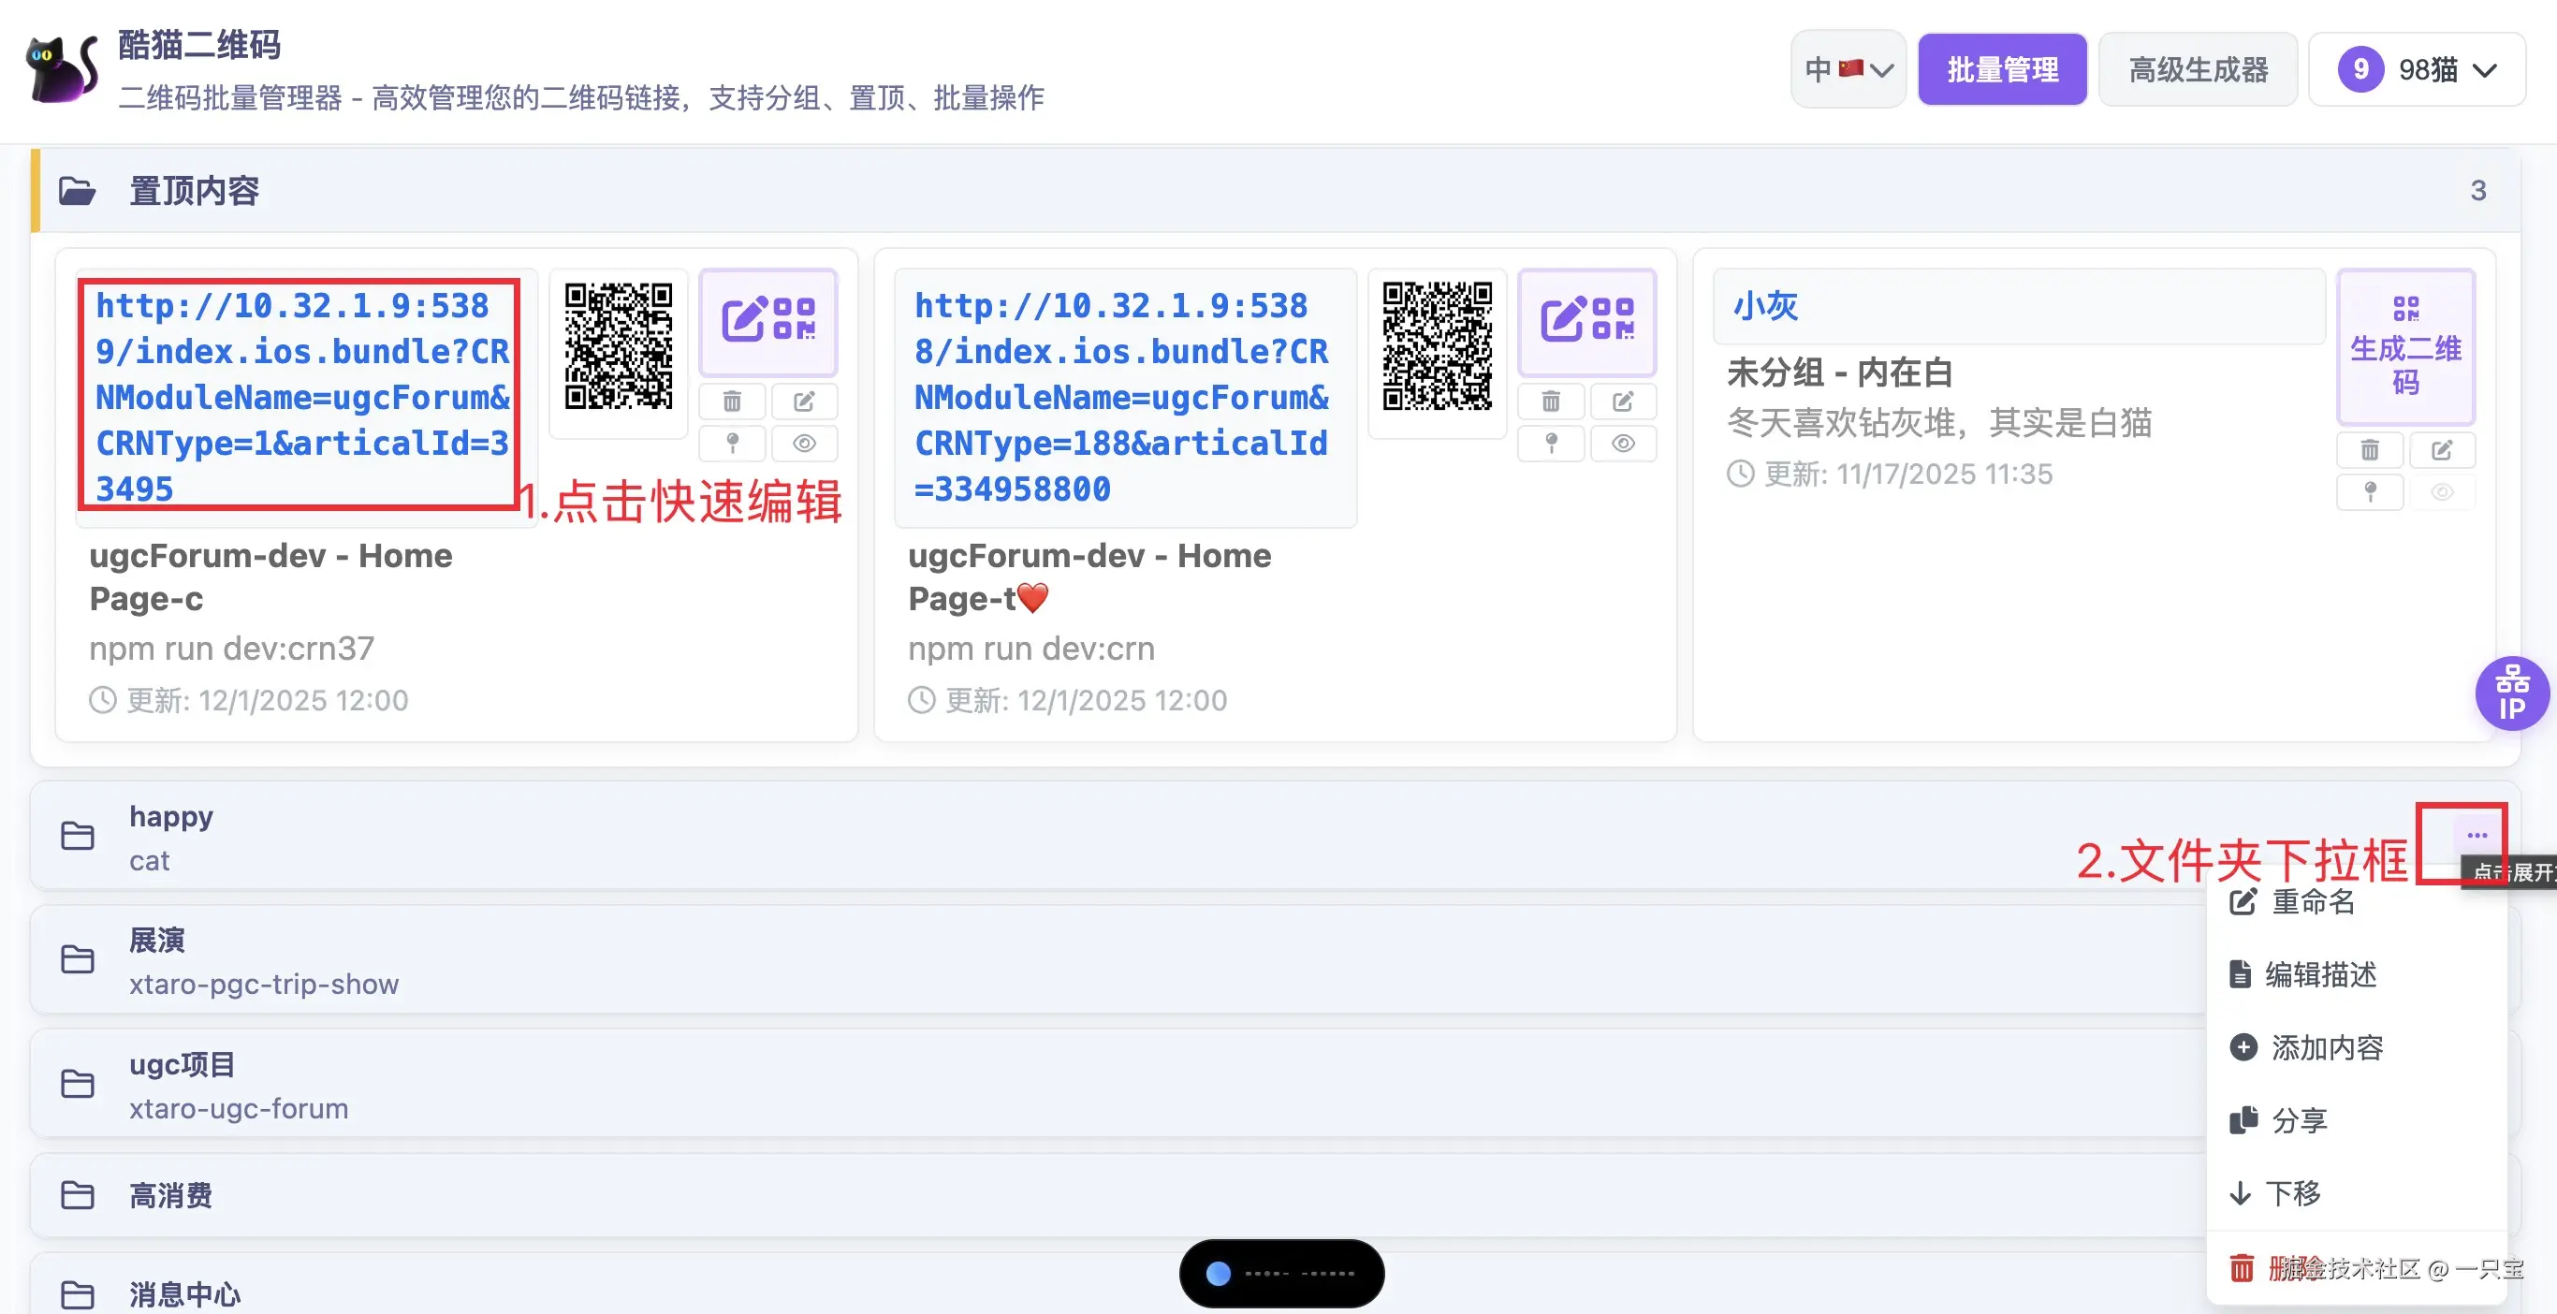
Task: Click the 批量管理 button
Action: click(2001, 69)
